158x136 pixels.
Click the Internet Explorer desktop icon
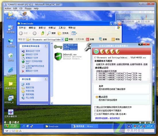pos(11,72)
